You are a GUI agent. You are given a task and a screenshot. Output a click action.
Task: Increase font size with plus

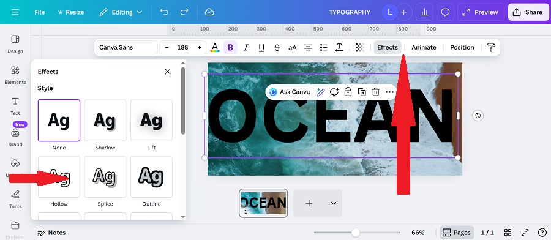click(199, 47)
